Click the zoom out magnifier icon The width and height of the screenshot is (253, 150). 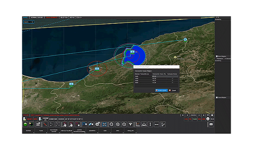point(124,124)
